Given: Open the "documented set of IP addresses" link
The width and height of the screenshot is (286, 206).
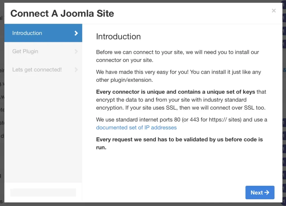Looking at the screenshot, I should (x=136, y=128).
